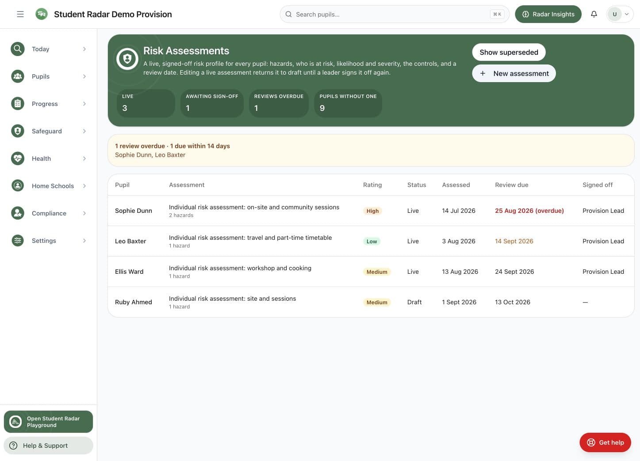Click the 14 Sept 2026 review date
The height and width of the screenshot is (461, 640).
coord(514,241)
